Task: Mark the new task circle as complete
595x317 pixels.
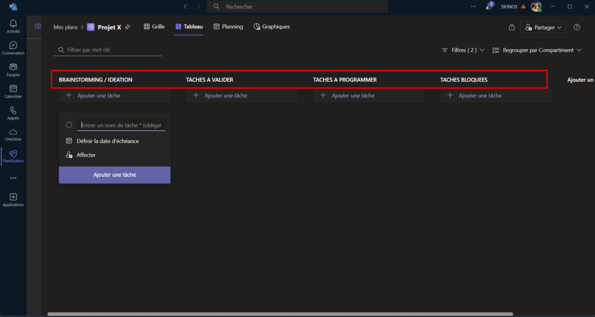Action: [x=69, y=125]
